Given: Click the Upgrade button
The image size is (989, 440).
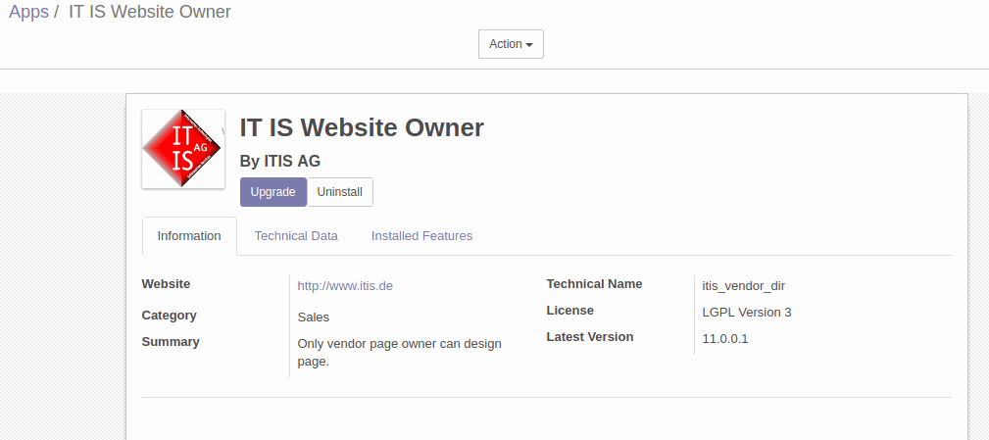Looking at the screenshot, I should 273,192.
